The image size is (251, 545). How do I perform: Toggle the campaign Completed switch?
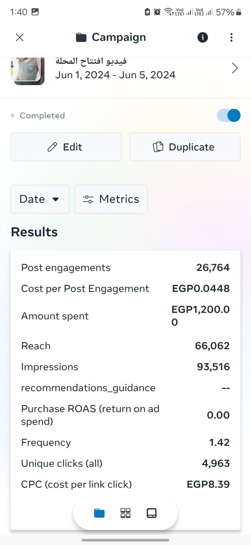(x=229, y=115)
